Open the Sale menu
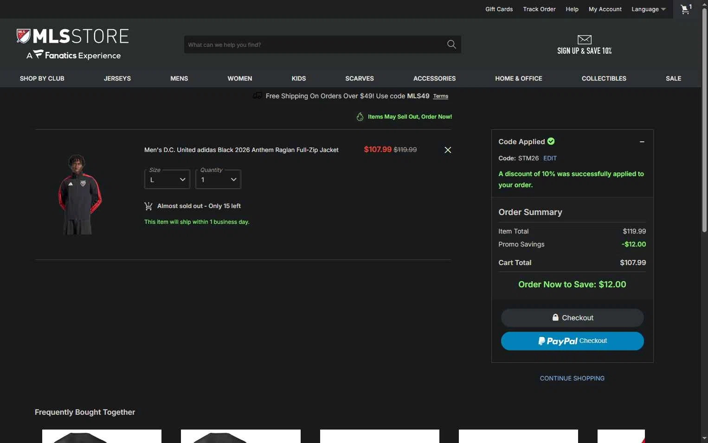The image size is (708, 443). click(x=674, y=78)
